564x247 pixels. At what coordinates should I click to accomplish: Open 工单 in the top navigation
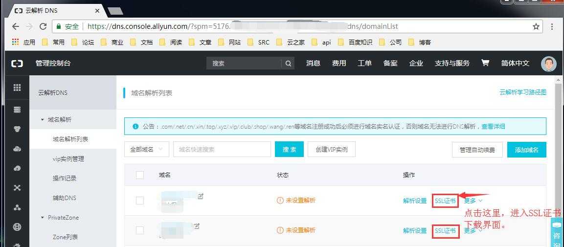[x=364, y=63]
